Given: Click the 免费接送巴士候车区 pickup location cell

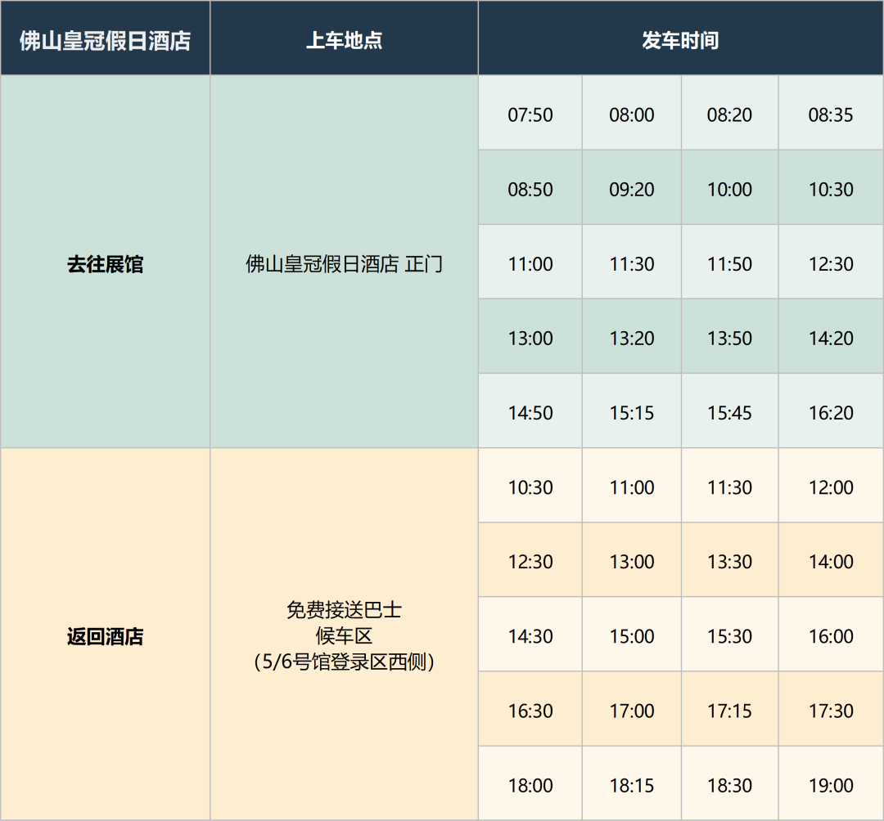Looking at the screenshot, I should 344,635.
